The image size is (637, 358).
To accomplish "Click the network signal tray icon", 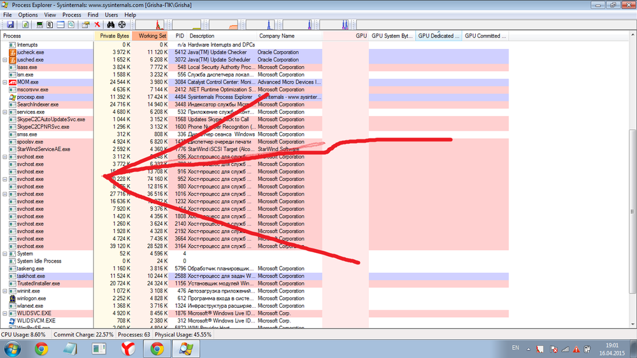I will pyautogui.click(x=565, y=349).
